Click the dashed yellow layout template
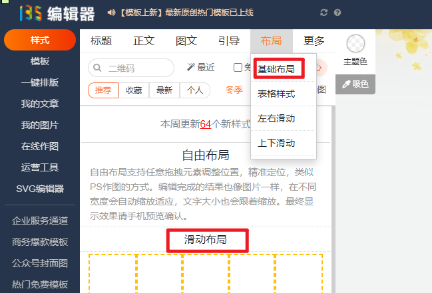432x293 pixels. pos(206,274)
